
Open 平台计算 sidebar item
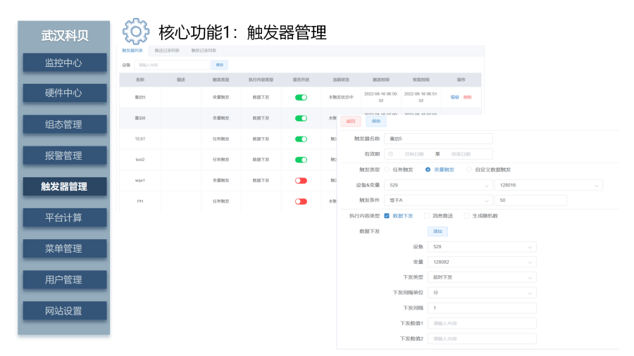pos(65,217)
